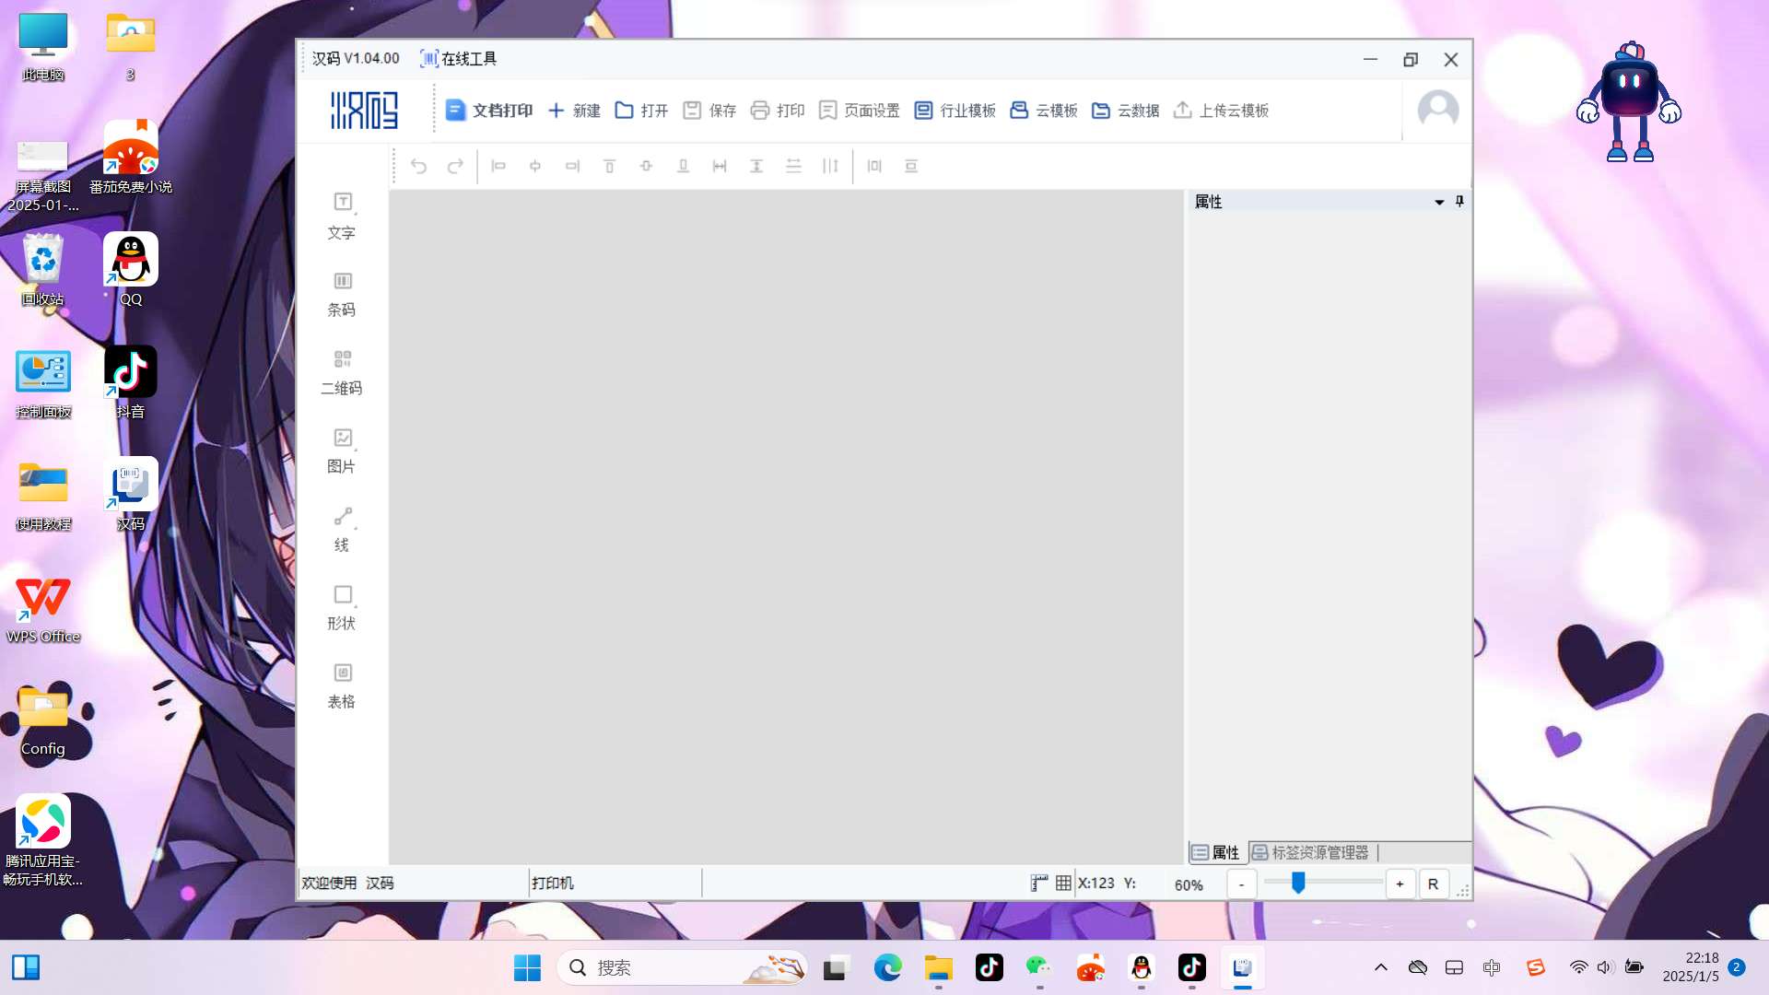1769x995 pixels.
Task: Click the zoom out minus button
Action: [x=1241, y=884]
